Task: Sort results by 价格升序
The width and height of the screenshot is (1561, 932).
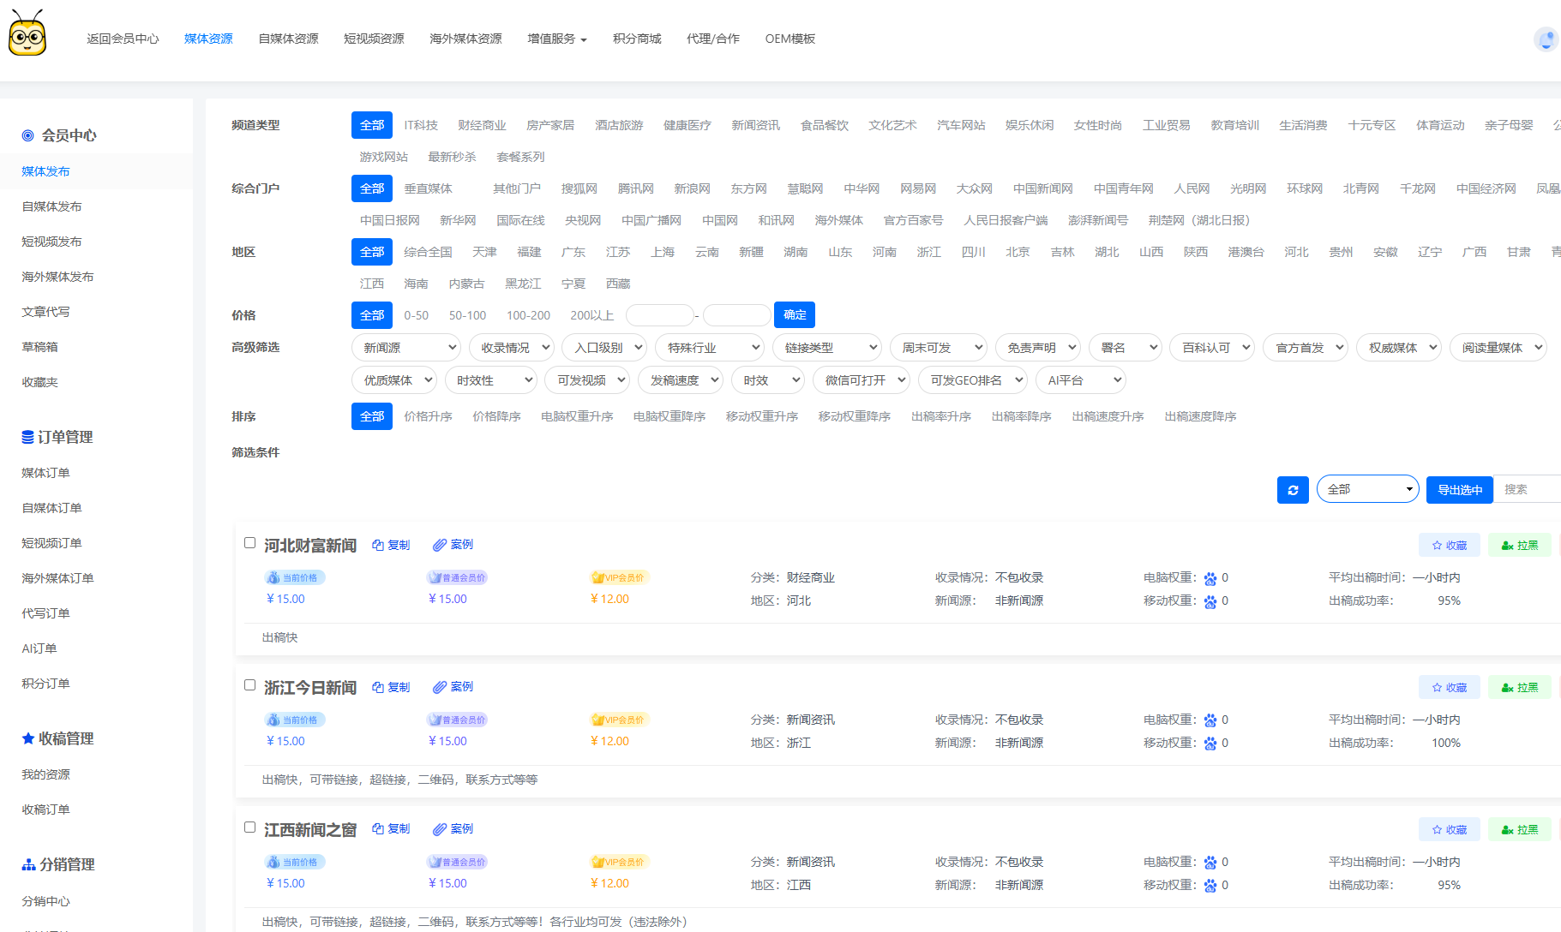Action: (x=428, y=416)
